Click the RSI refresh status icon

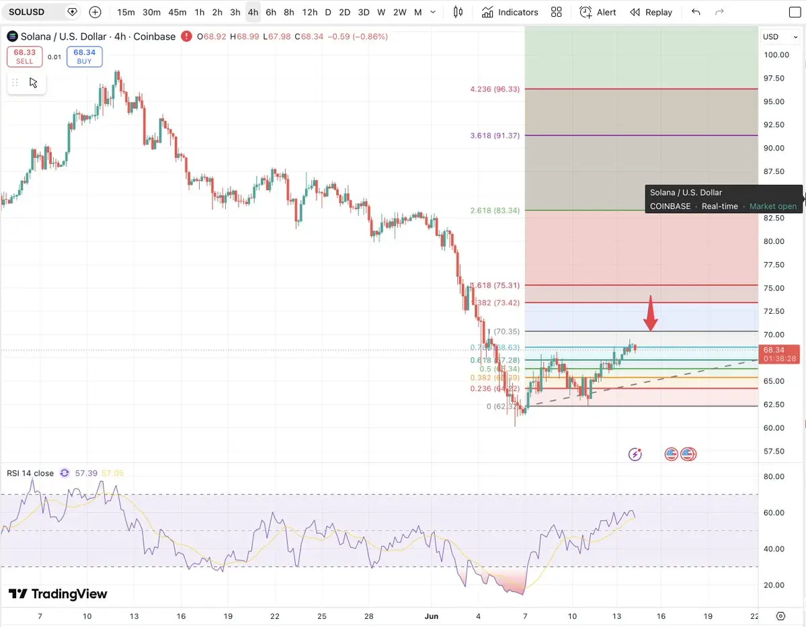pyautogui.click(x=65, y=473)
